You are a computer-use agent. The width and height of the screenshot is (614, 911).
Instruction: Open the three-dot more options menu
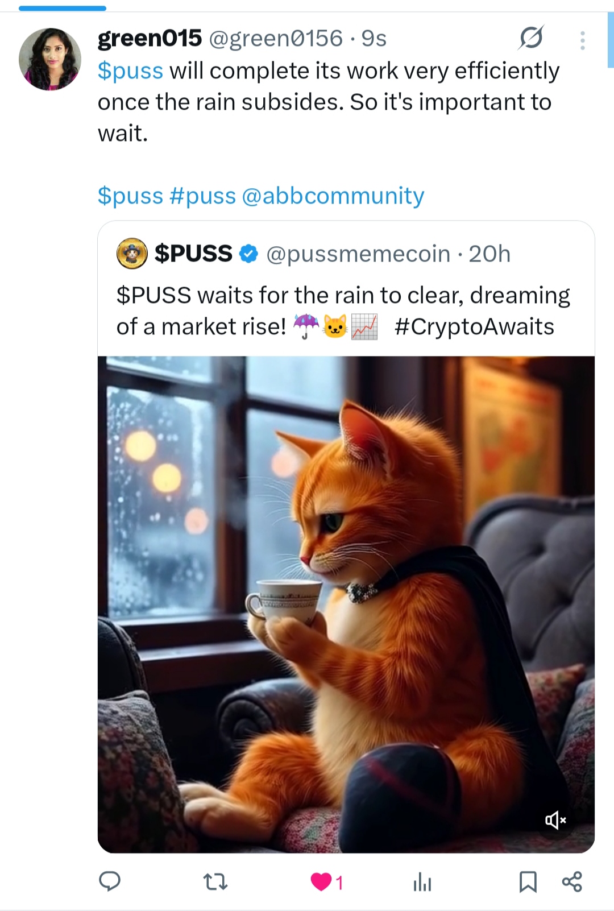(583, 40)
